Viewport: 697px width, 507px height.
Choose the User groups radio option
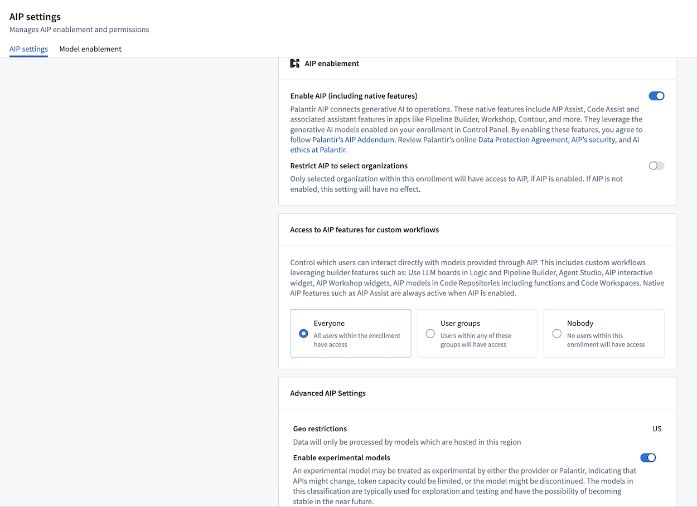click(x=430, y=334)
